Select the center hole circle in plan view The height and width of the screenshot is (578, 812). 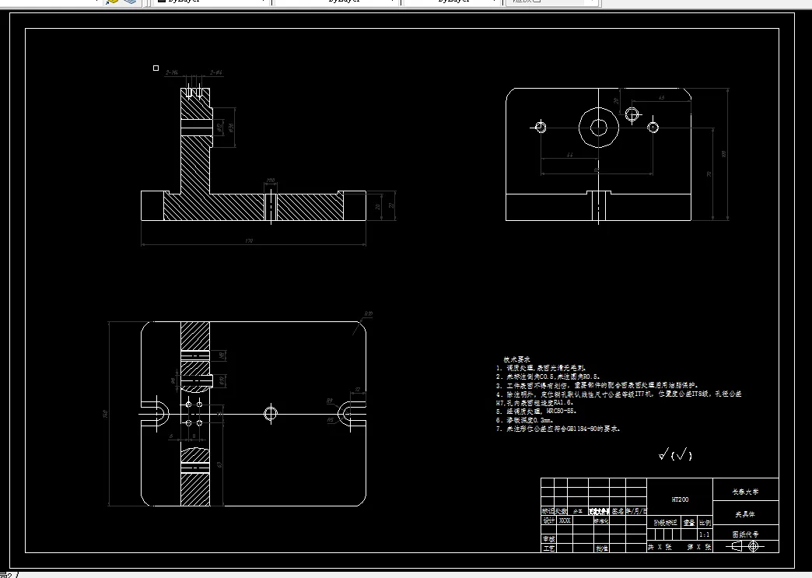271,414
